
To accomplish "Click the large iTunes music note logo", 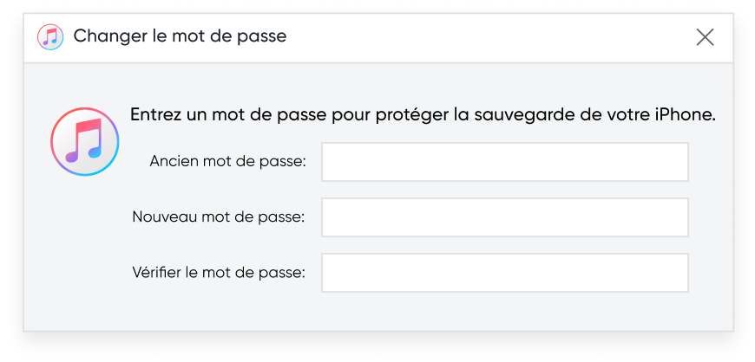I will [85, 142].
